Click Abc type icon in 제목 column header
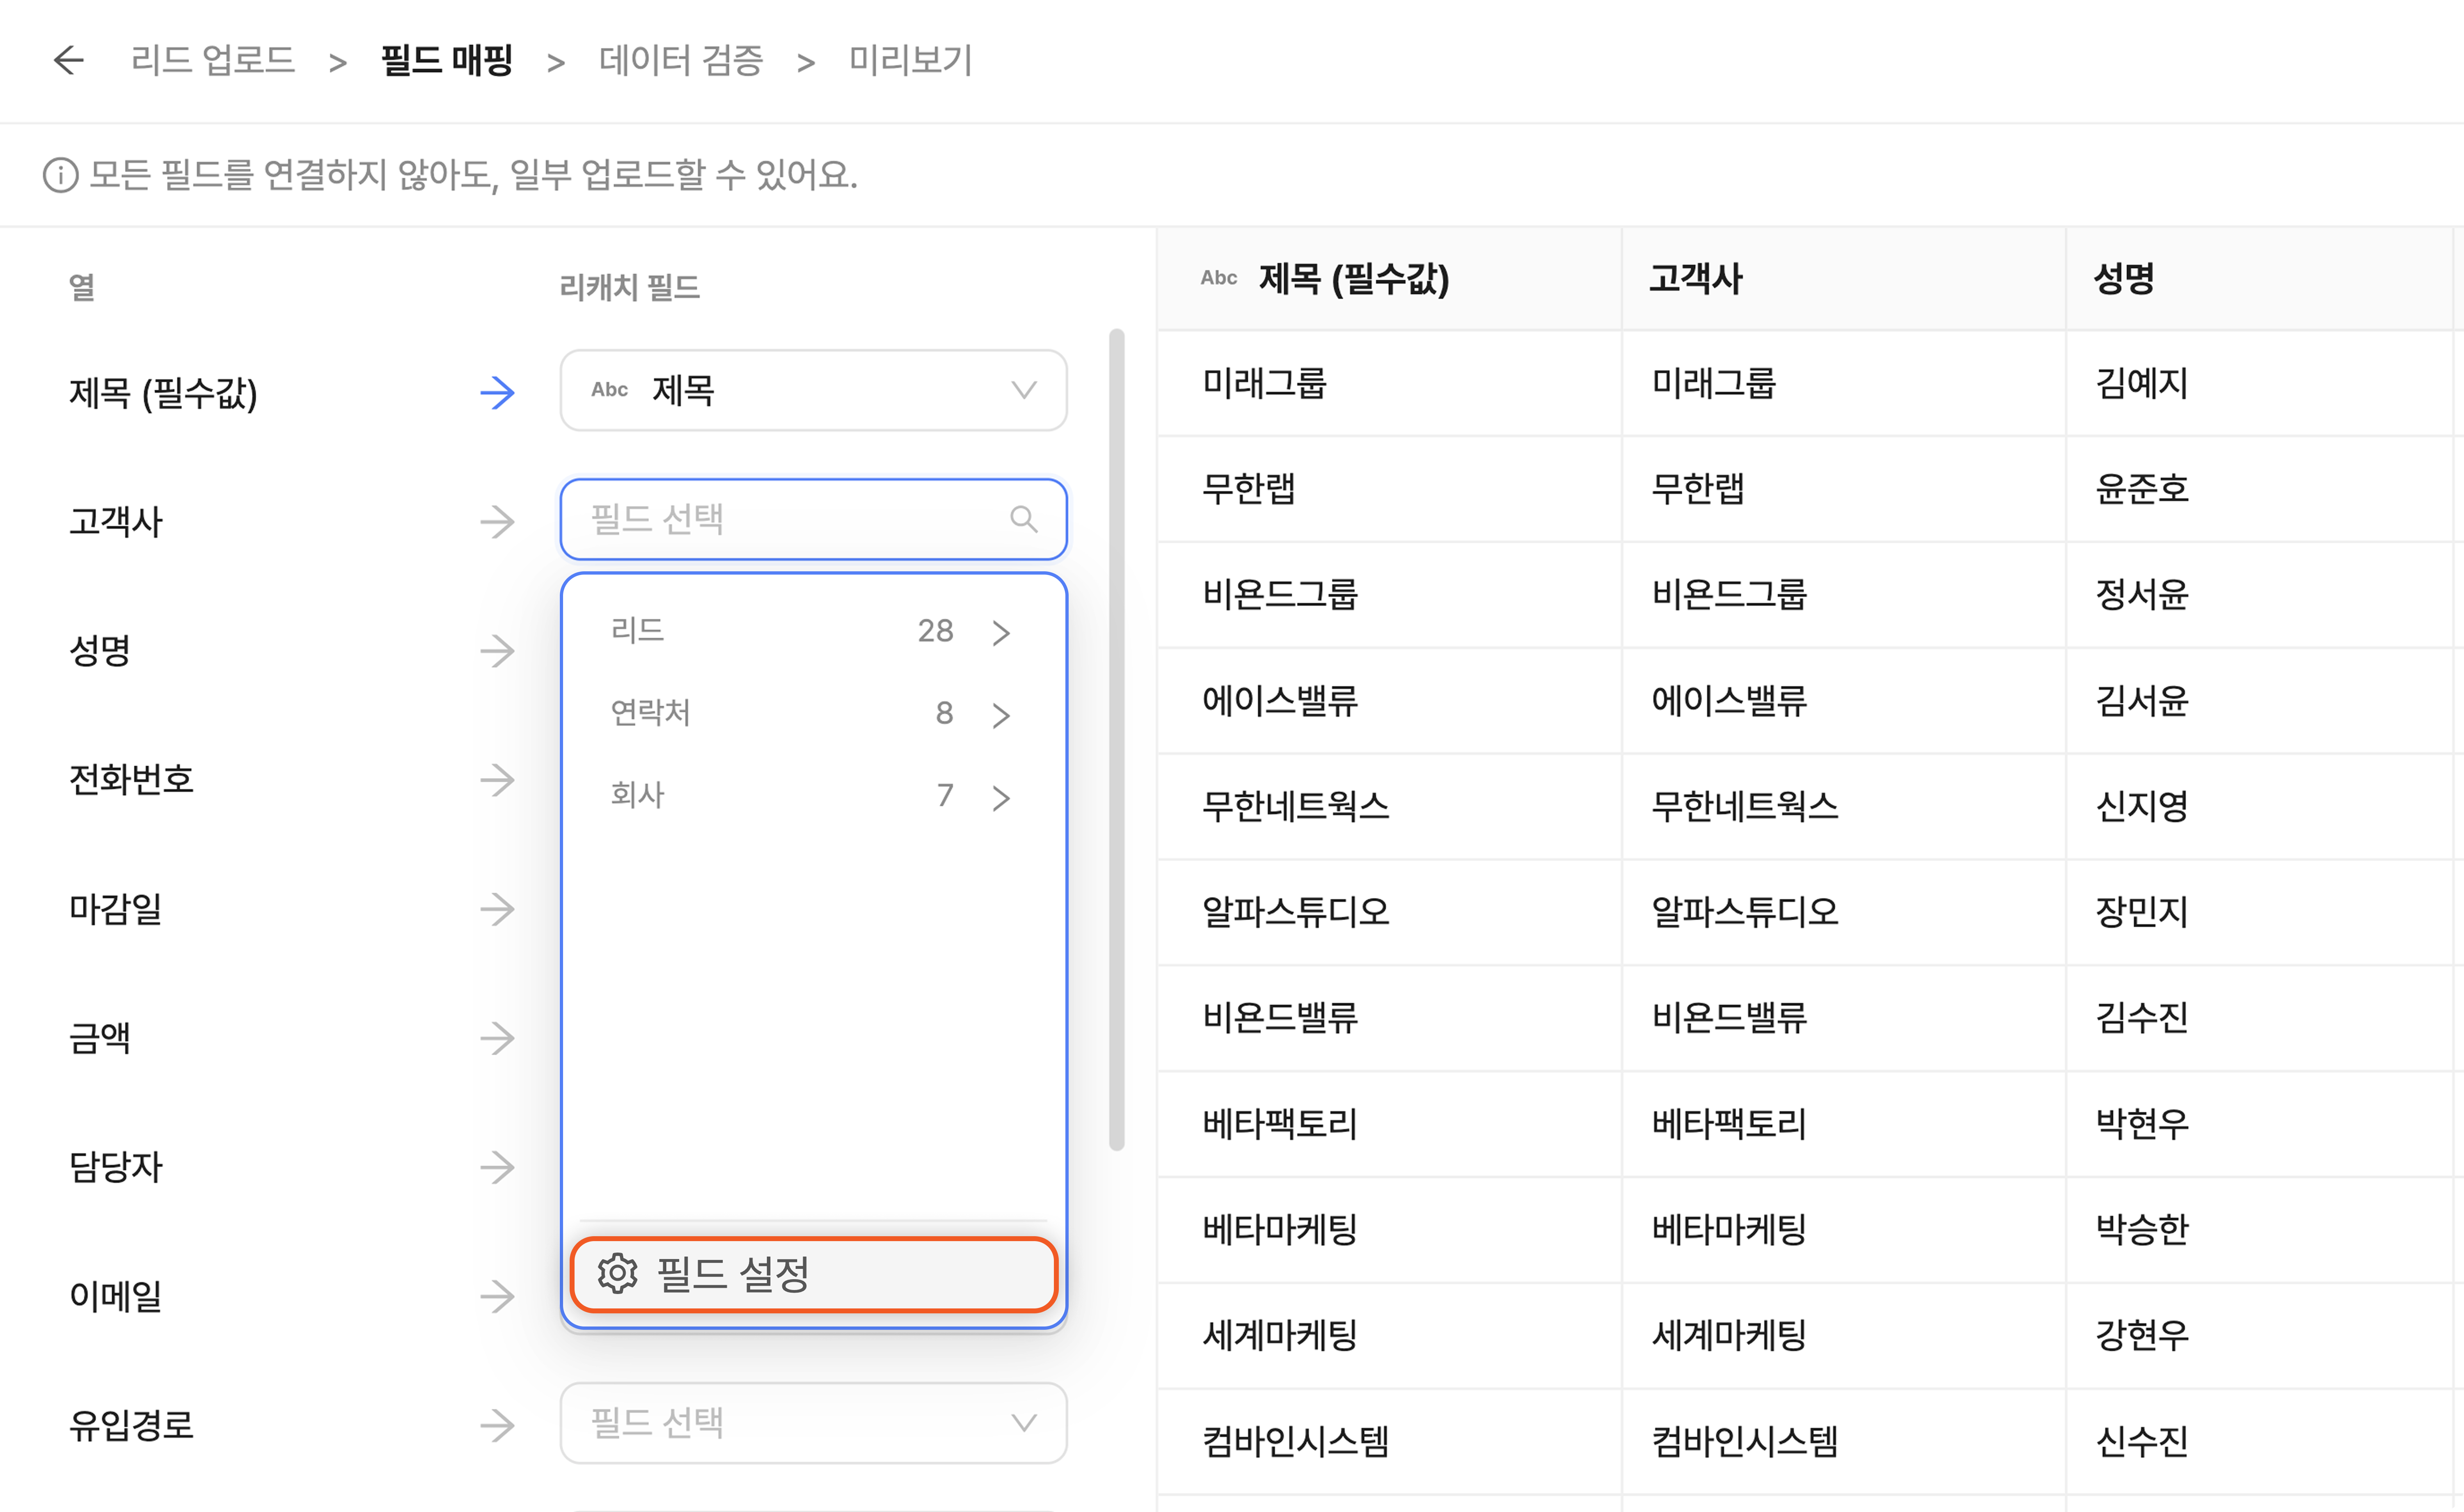Image resolution: width=2464 pixels, height=1512 pixels. (x=1218, y=278)
